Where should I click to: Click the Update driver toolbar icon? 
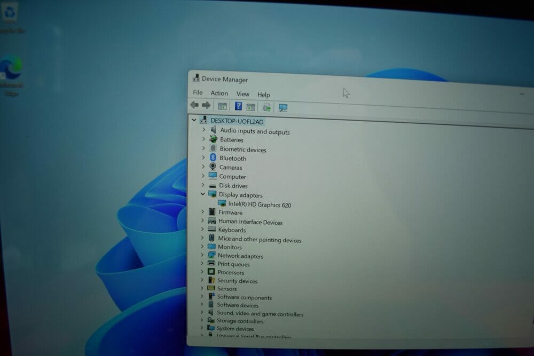[266, 108]
